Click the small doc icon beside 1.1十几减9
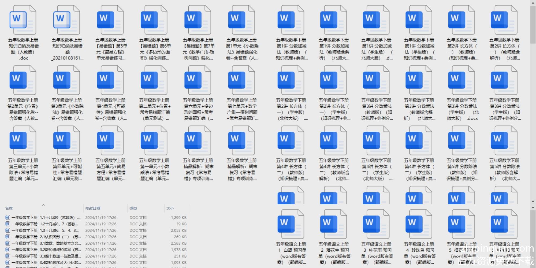The width and height of the screenshot is (536, 268). click(8, 217)
